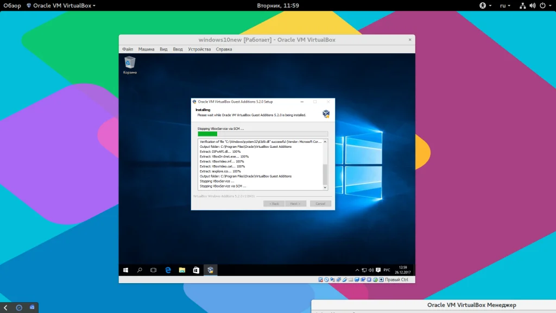Open Microsoft Store from the taskbar

coord(196,270)
